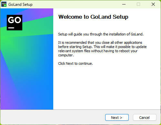Abort the installation with the Cancel button
This screenshot has height=125, width=161.
pyautogui.click(x=145, y=118)
